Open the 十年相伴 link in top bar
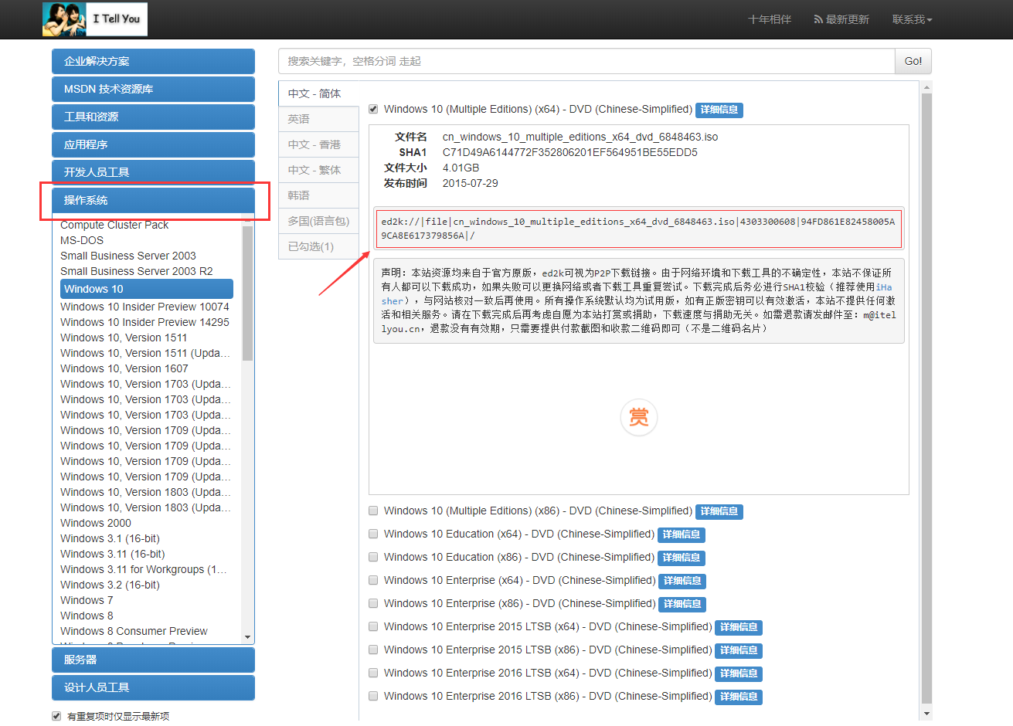The height and width of the screenshot is (726, 1013). [x=770, y=19]
